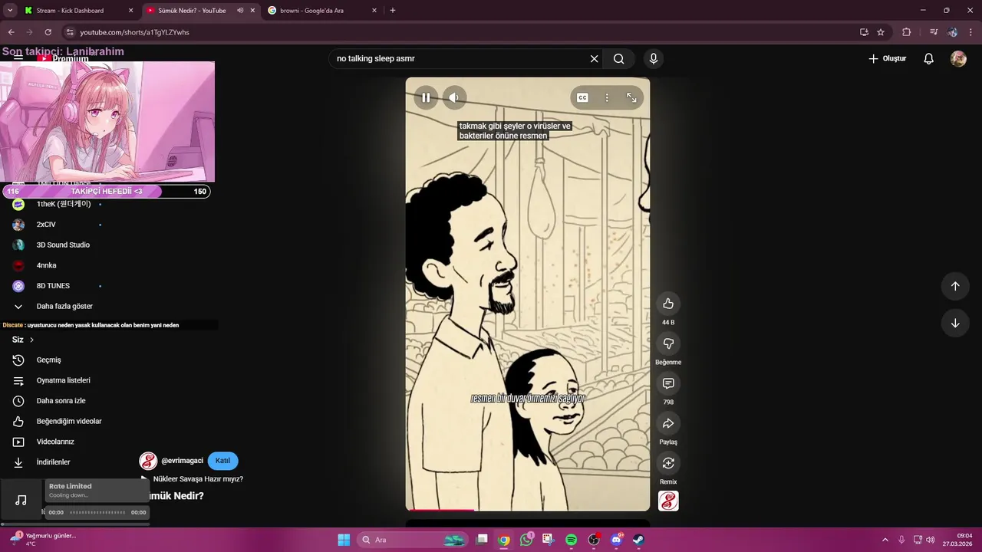
Task: Open Spotify from the taskbar
Action: click(x=571, y=540)
